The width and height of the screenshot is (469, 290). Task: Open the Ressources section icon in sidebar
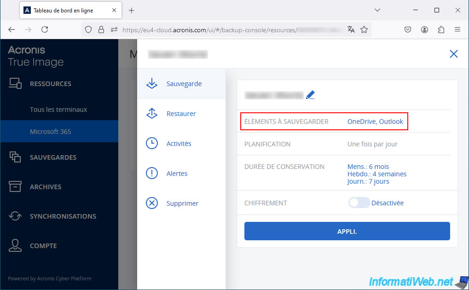[15, 83]
